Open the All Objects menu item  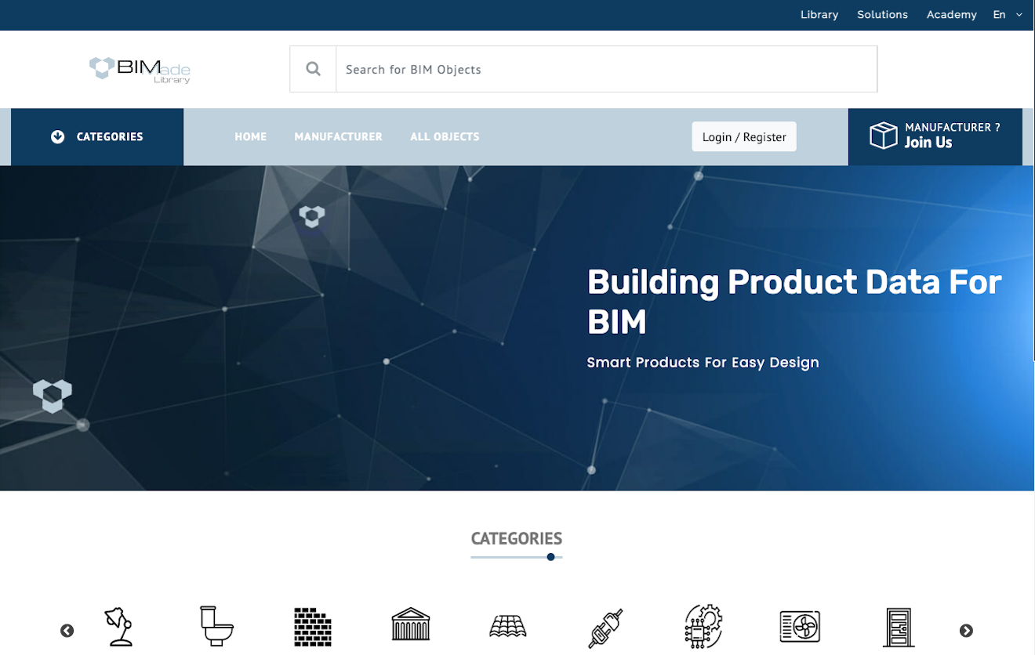445,136
